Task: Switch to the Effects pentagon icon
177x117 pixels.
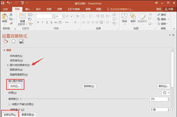Action: (x=13, y=41)
